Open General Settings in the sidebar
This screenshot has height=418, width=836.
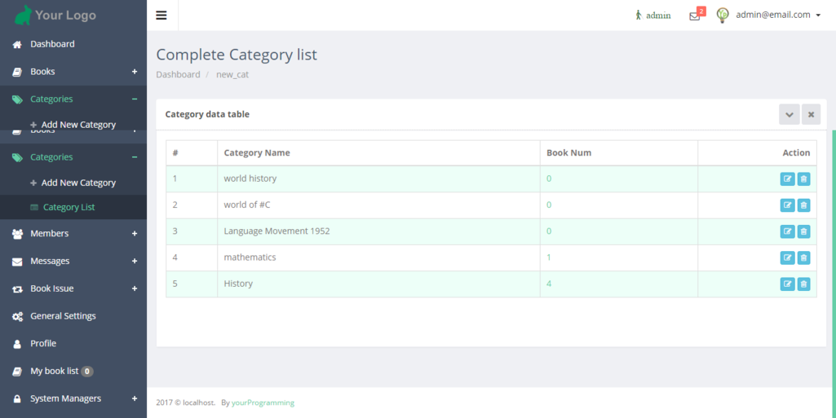[63, 316]
